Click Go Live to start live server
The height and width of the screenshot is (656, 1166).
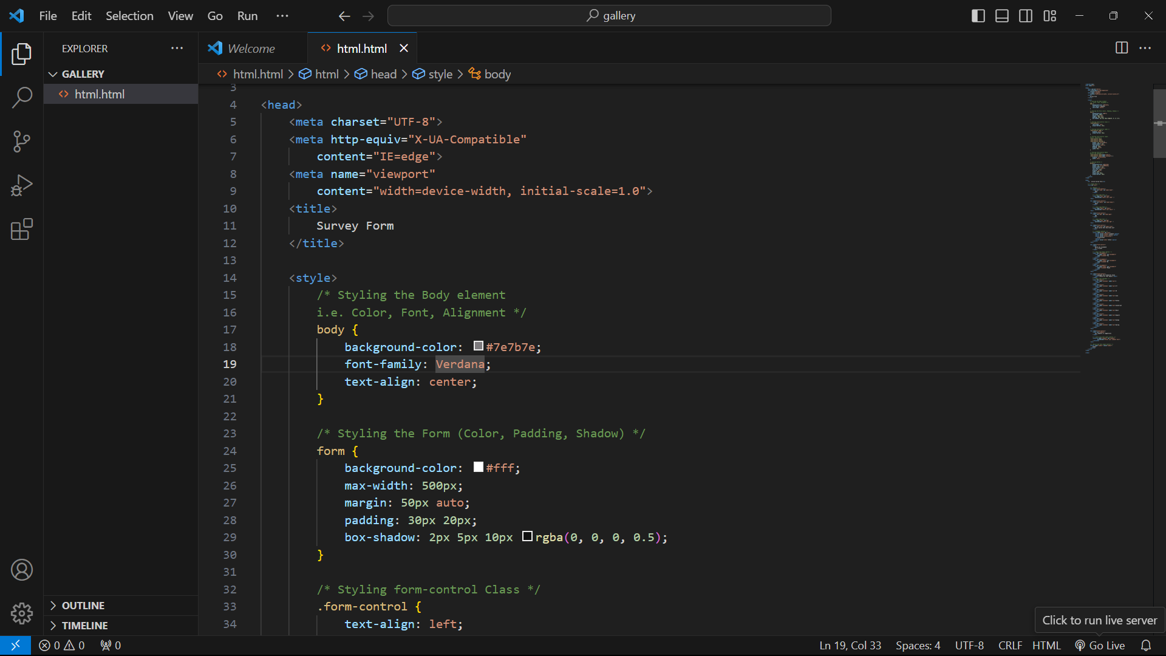tap(1100, 645)
